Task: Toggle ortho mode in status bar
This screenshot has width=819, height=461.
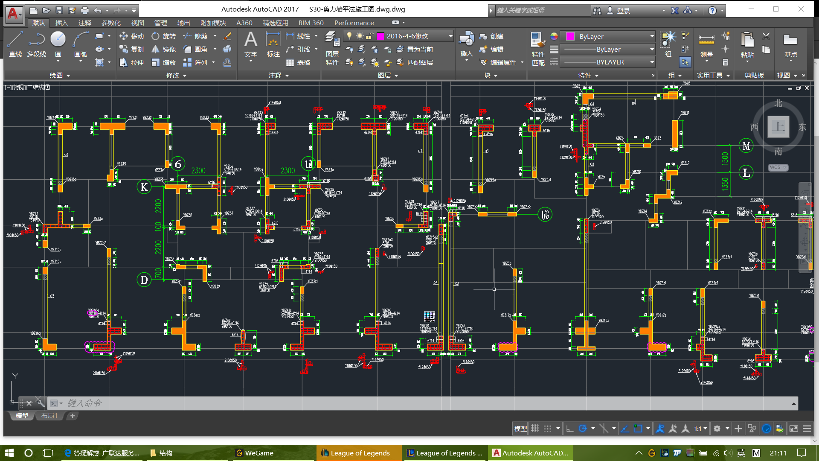Action: coord(569,429)
